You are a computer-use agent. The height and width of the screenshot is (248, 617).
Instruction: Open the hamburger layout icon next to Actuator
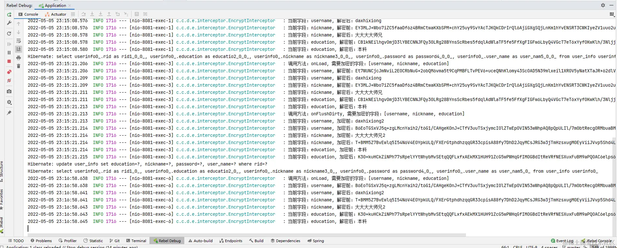point(73,14)
